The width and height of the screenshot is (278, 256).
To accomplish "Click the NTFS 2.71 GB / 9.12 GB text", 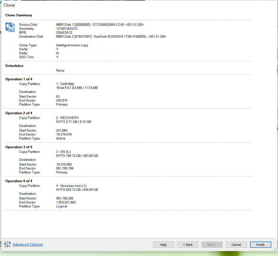I will [74, 122].
